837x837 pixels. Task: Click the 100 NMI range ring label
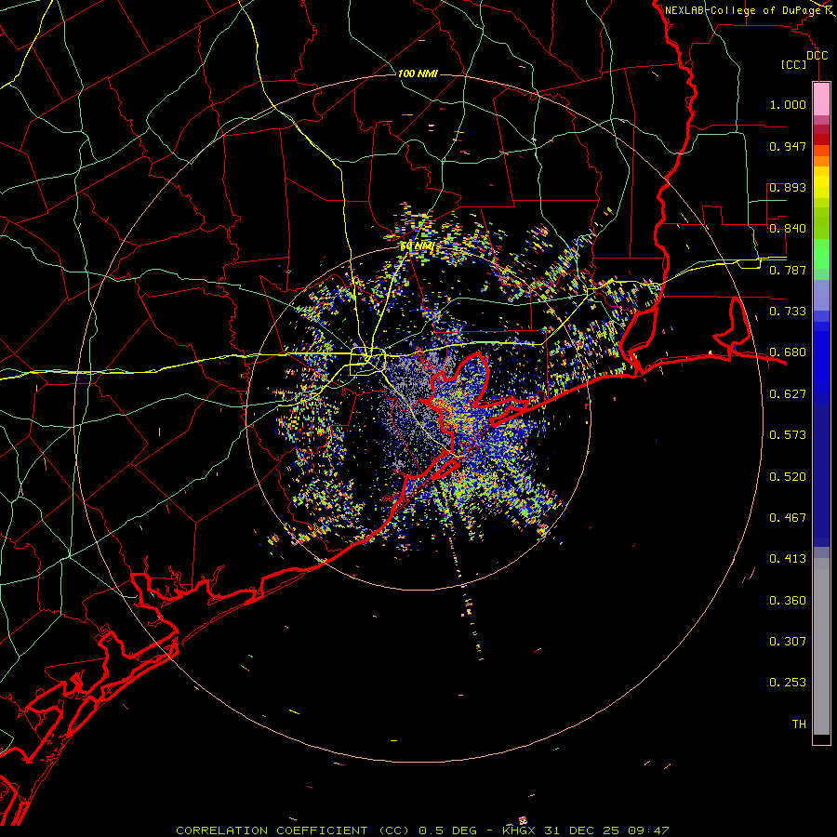tap(418, 73)
